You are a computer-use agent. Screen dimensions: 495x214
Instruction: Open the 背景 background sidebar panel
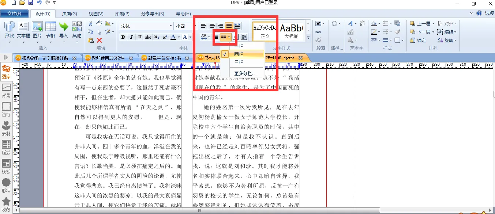tap(6, 91)
